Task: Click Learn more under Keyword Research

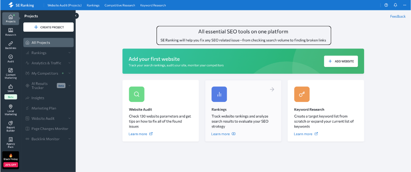Action: click(306, 134)
